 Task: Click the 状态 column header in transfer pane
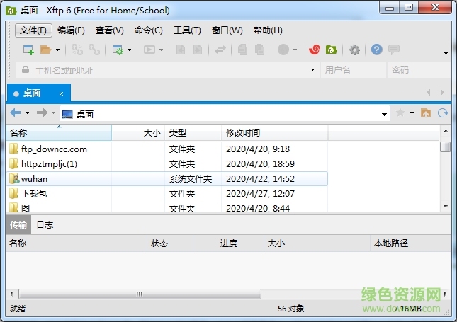(x=170, y=243)
